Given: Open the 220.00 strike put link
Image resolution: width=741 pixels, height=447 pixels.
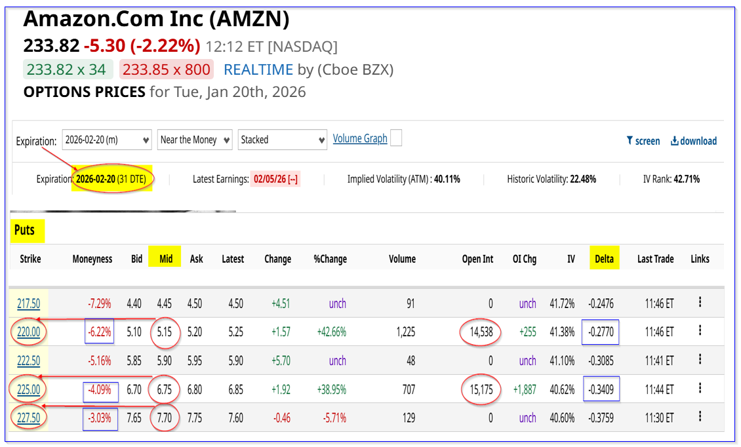Looking at the screenshot, I should pos(28,332).
